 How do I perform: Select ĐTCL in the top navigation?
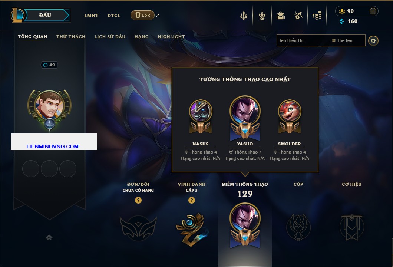[114, 16]
